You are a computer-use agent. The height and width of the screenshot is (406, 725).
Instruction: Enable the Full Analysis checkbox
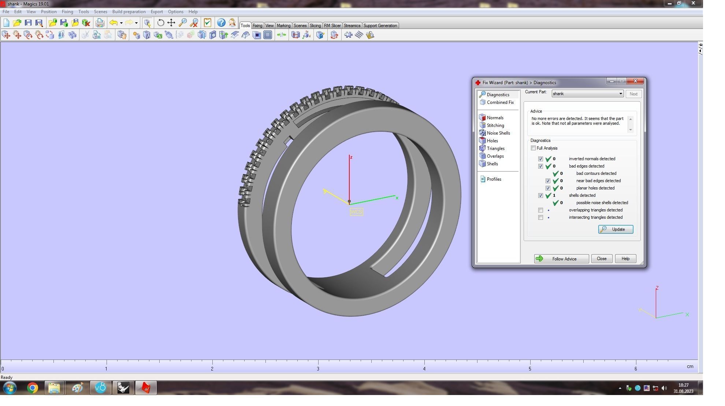(x=533, y=148)
